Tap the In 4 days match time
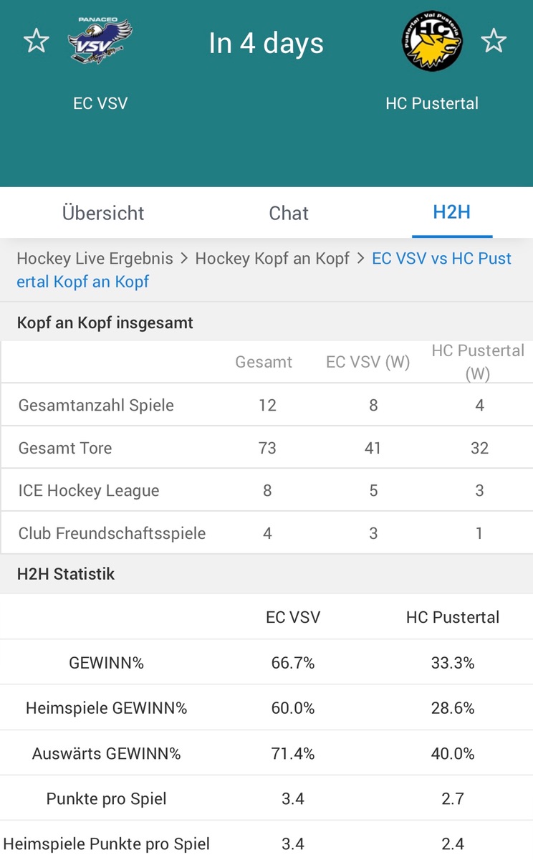The image size is (533, 860). 266,43
